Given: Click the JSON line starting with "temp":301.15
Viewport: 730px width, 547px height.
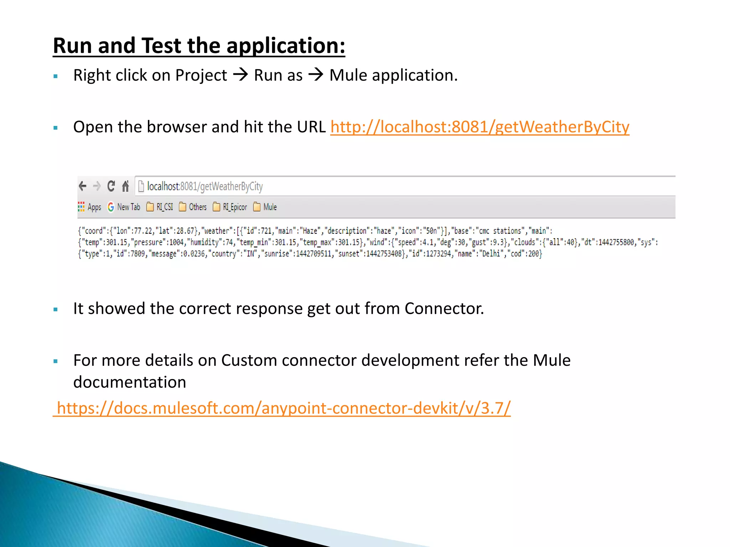Looking at the screenshot, I should point(368,243).
